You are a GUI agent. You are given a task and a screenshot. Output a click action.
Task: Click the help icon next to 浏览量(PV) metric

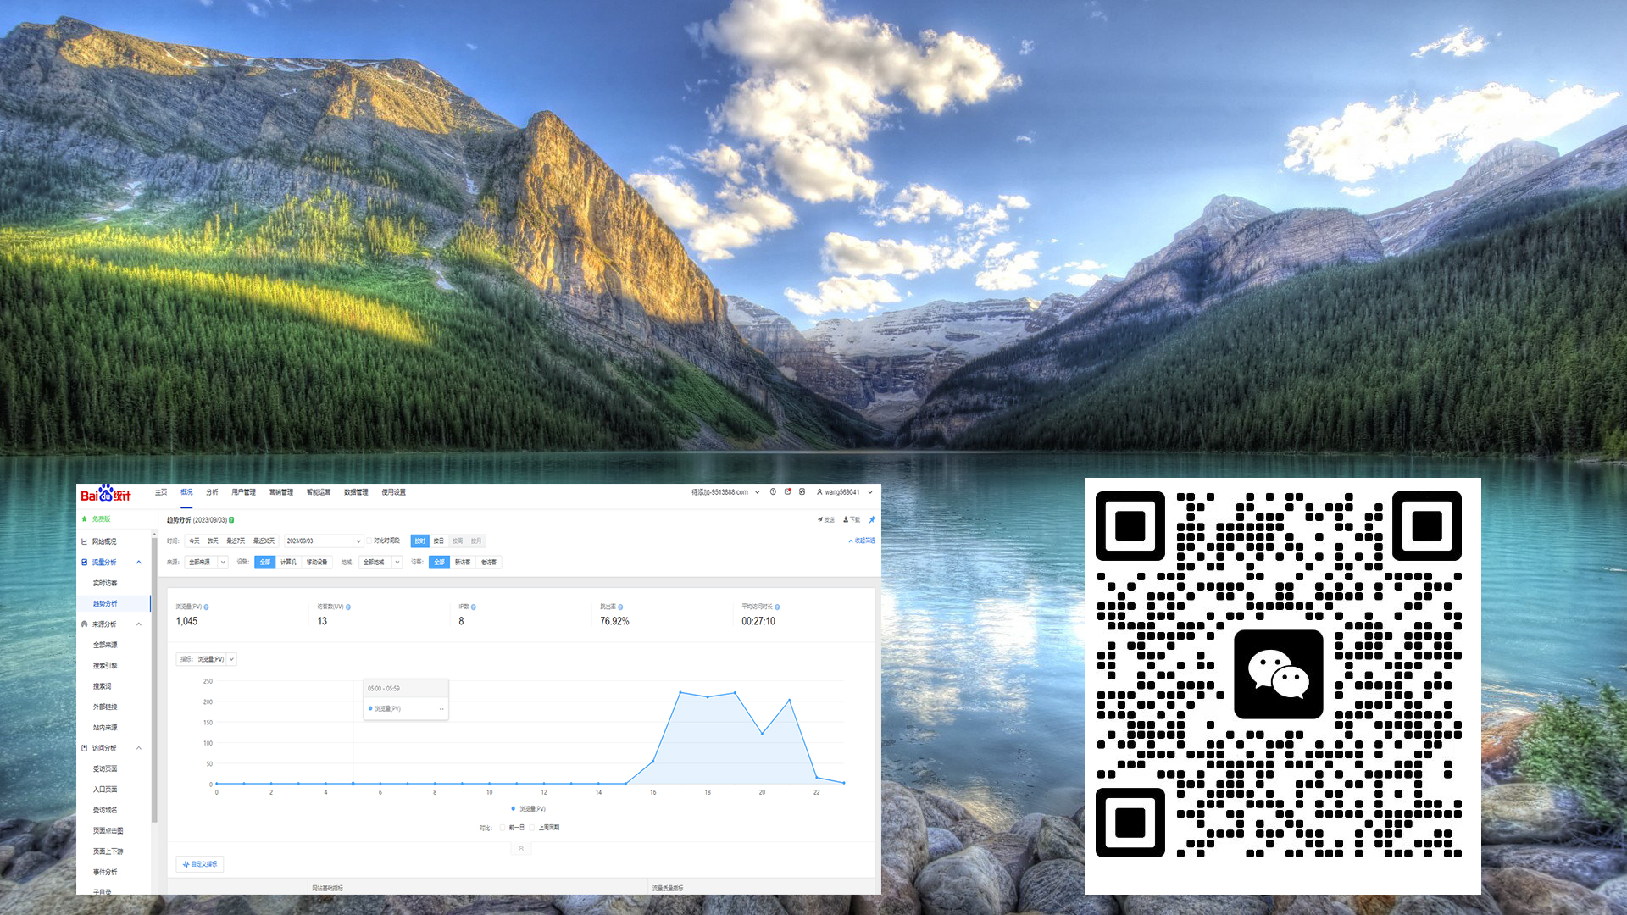click(206, 607)
